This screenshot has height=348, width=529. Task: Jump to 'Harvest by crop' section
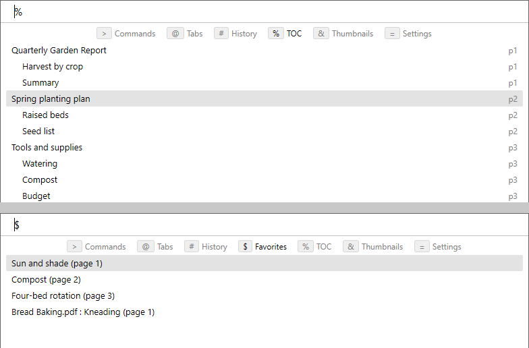(264, 66)
